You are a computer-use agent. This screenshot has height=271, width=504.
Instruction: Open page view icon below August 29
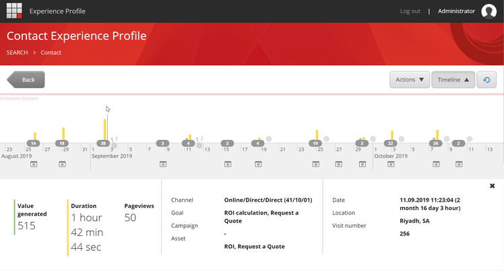tap(63, 164)
